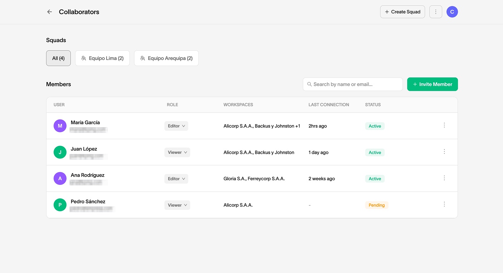Select the All (4) squad filter

coord(58,58)
